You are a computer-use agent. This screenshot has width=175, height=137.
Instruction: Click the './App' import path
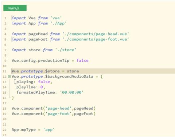(x=58, y=23)
